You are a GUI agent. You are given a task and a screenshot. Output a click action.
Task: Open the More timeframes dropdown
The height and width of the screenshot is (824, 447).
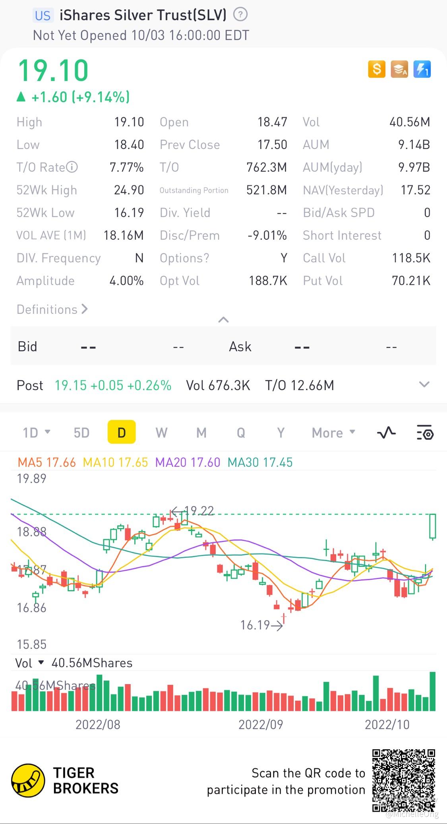[x=333, y=433]
